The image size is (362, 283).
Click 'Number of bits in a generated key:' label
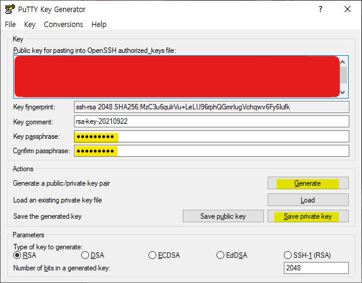click(x=62, y=268)
